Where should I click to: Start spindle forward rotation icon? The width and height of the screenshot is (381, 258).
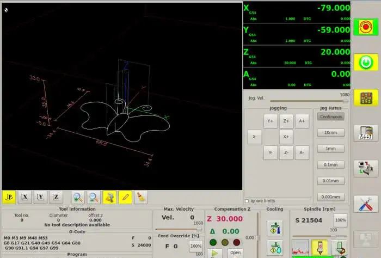[339, 248]
